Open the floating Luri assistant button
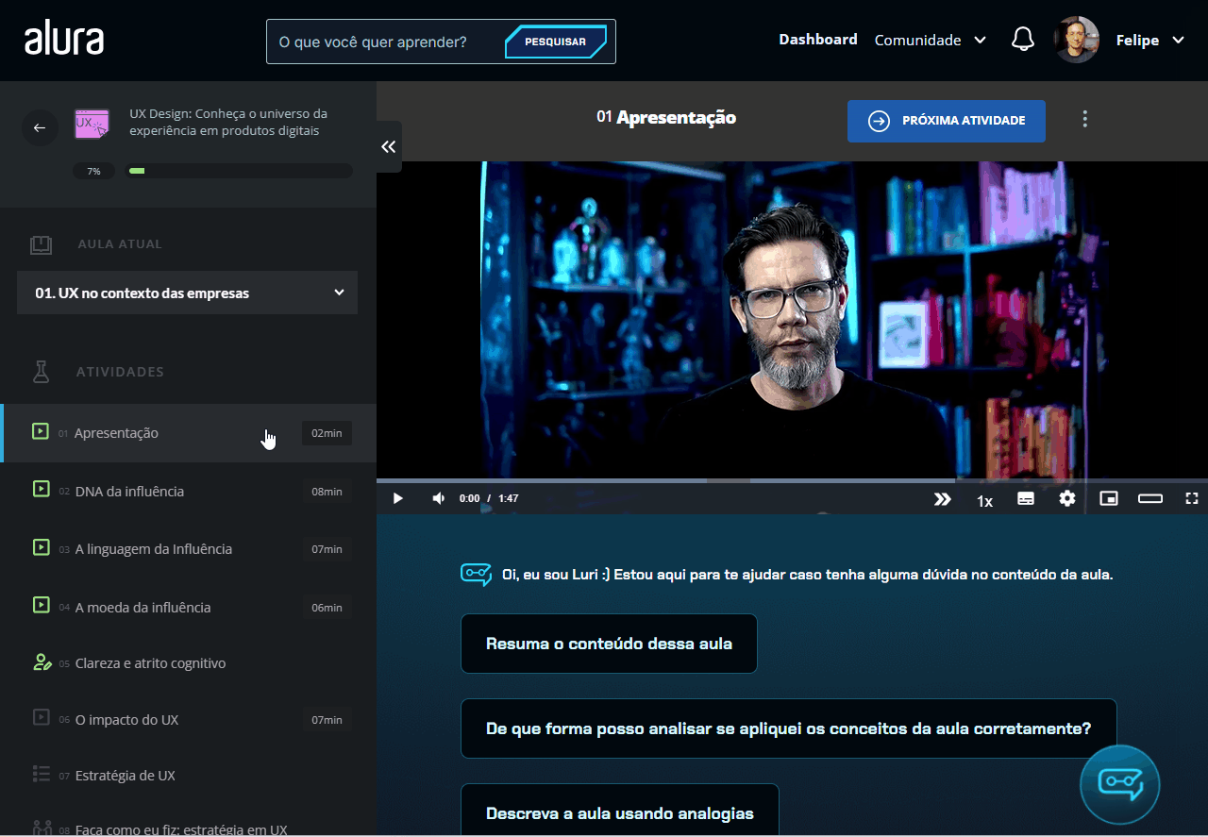Viewport: 1208px width, 837px height. [x=1120, y=785]
